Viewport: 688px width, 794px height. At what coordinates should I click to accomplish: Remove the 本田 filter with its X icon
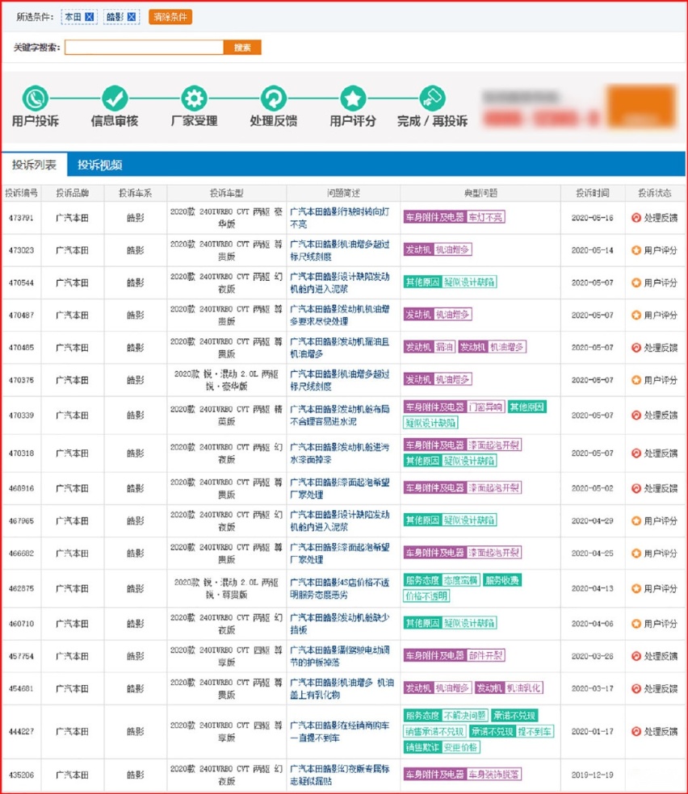[x=89, y=17]
